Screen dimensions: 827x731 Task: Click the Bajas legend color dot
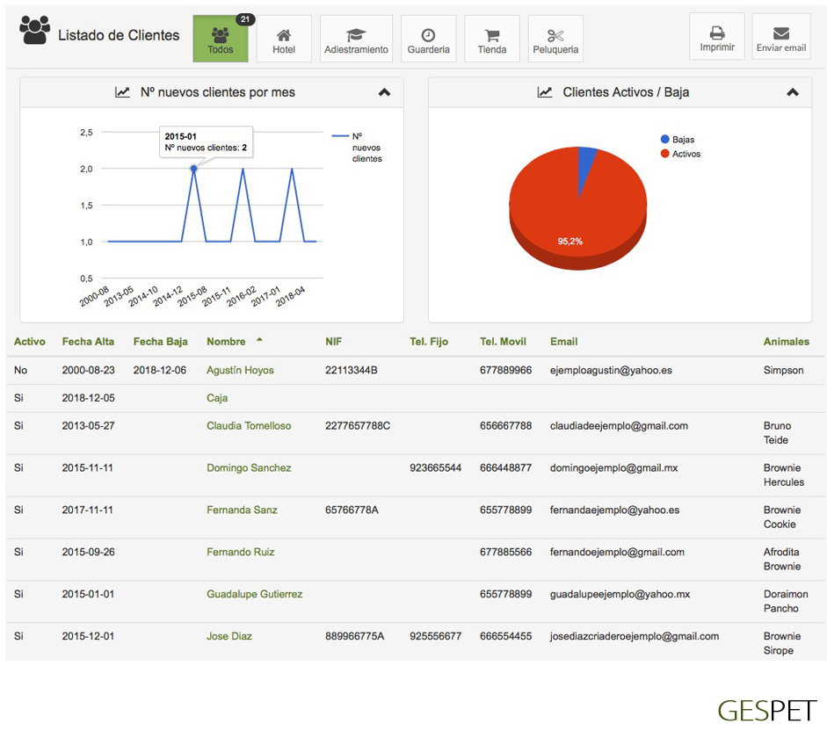point(664,140)
